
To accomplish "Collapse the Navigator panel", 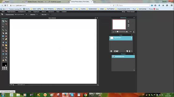I will 134,18.
